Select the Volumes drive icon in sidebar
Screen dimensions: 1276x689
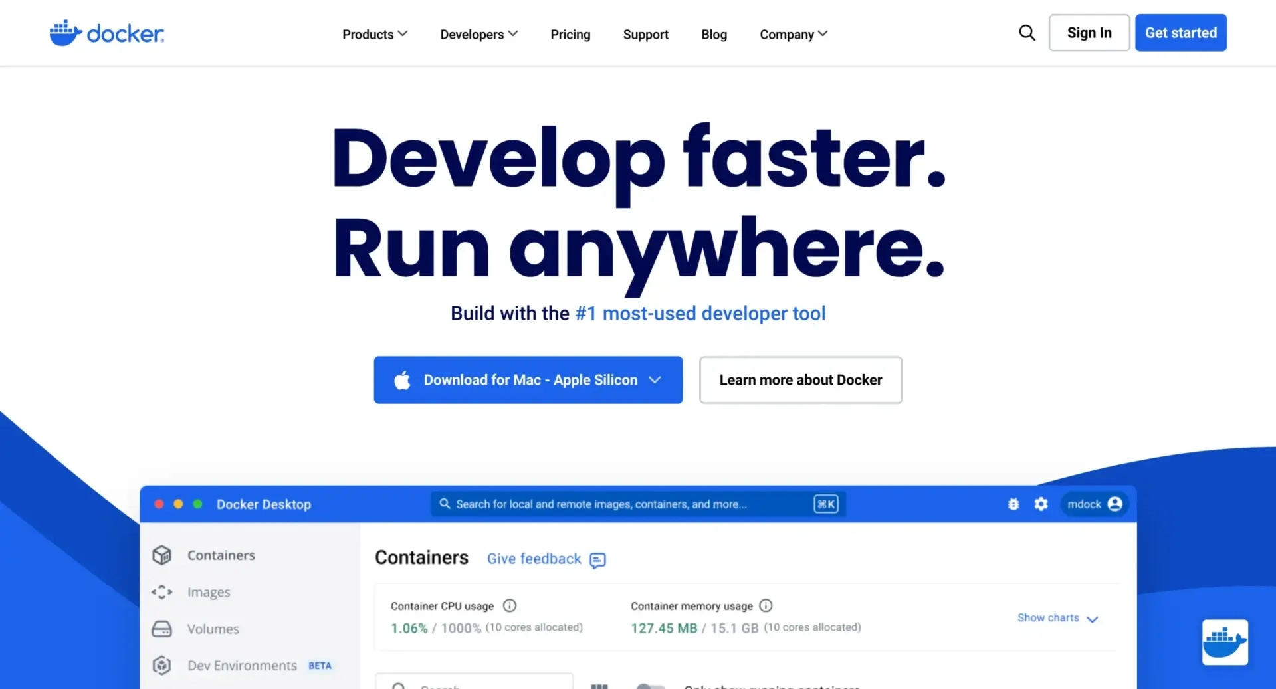(x=162, y=629)
